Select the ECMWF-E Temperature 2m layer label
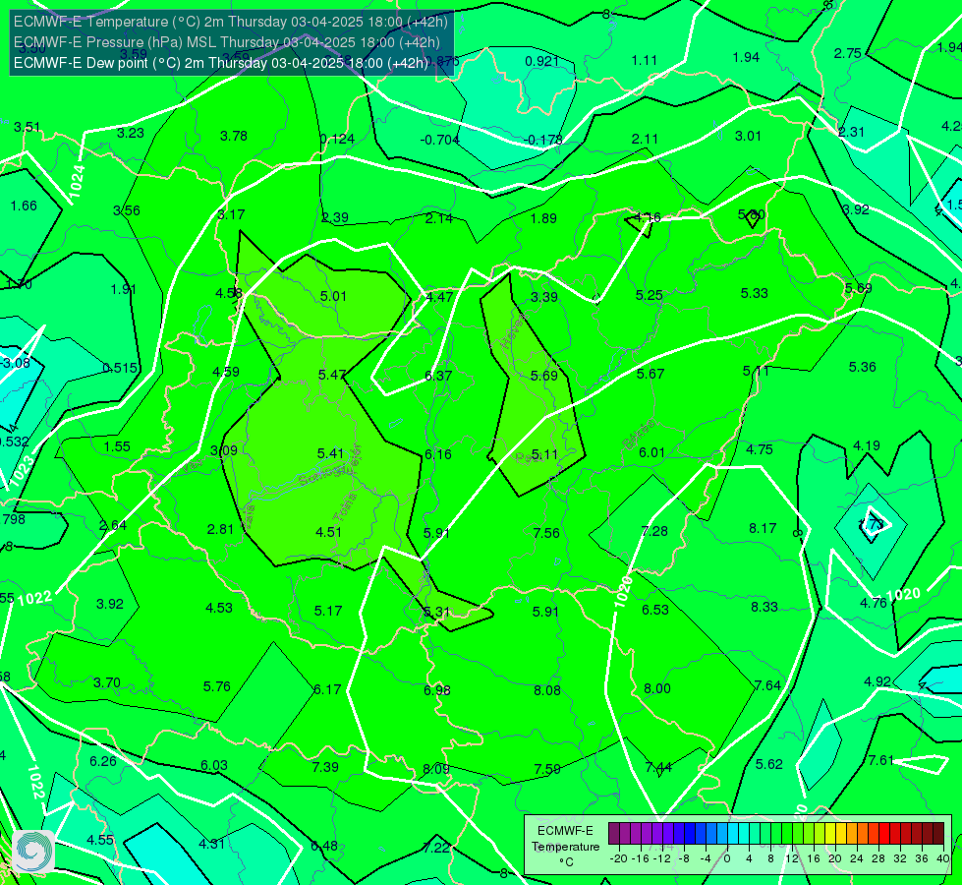The width and height of the screenshot is (962, 885). (231, 22)
